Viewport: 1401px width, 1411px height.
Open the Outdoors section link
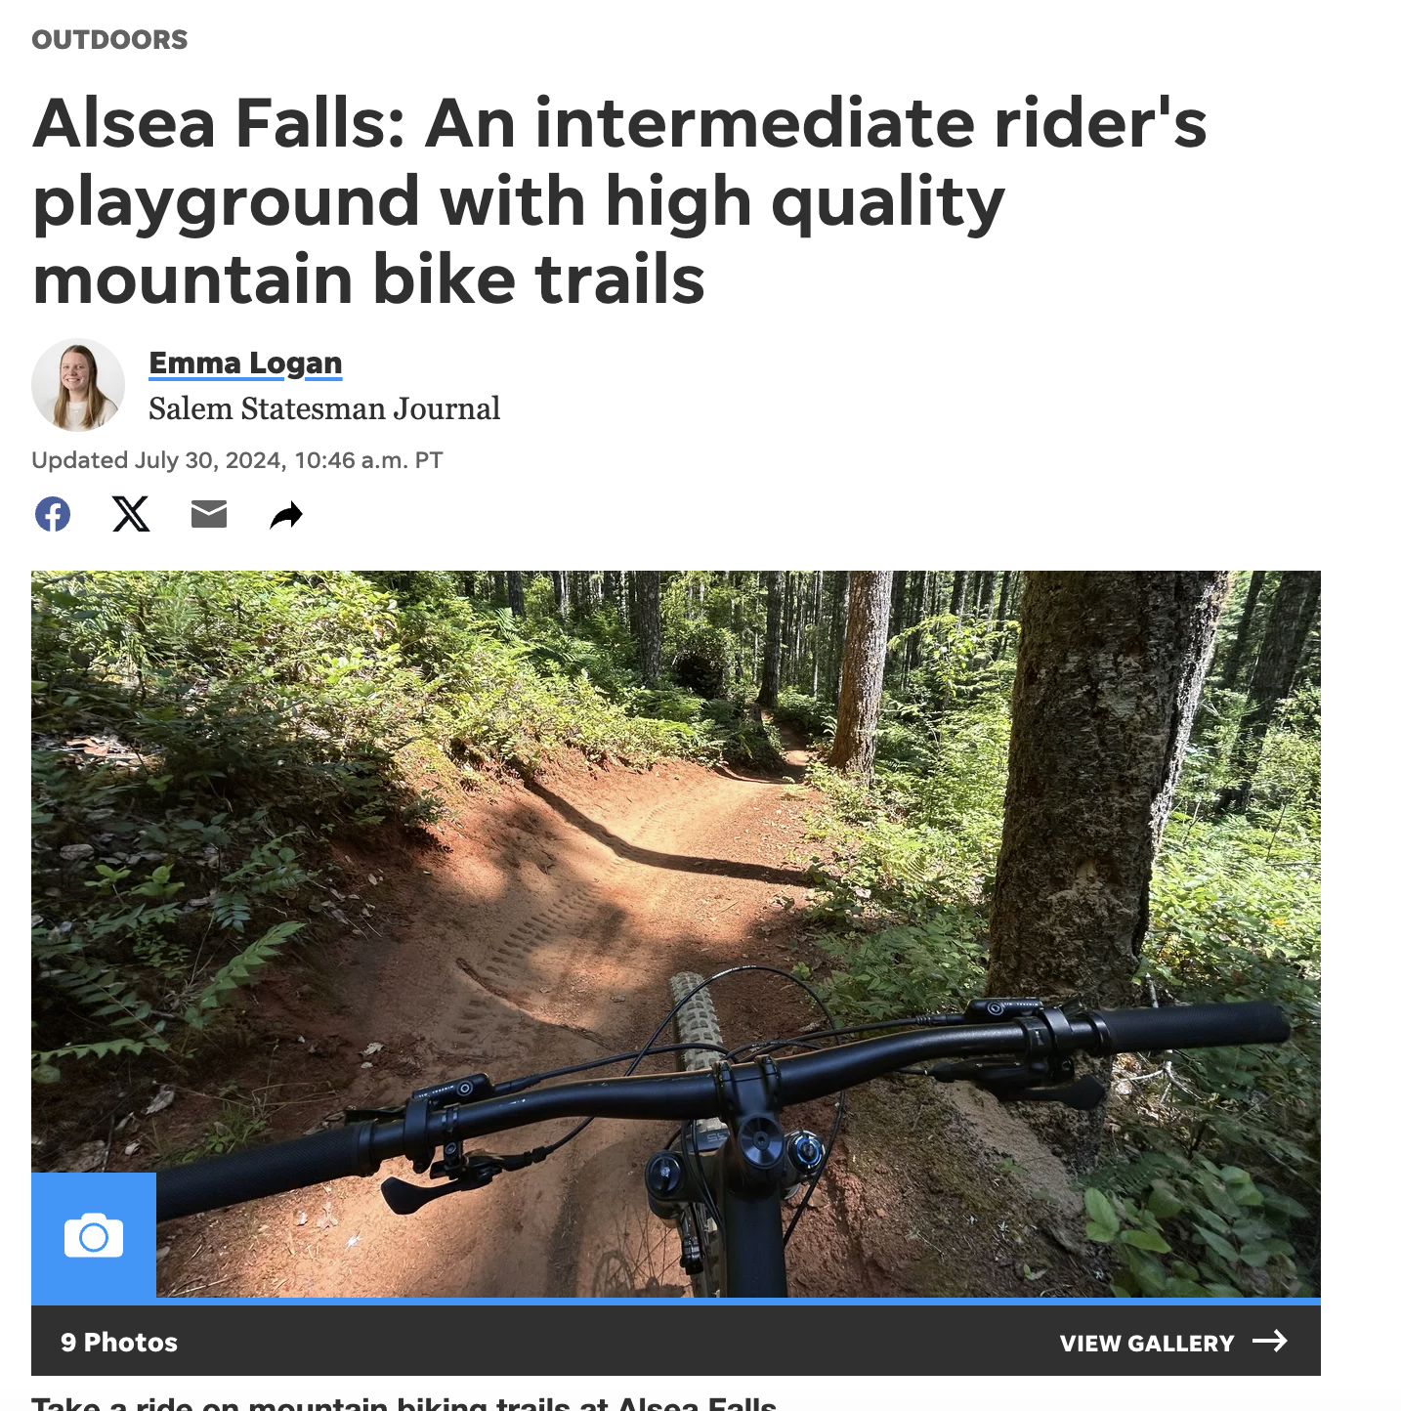coord(109,40)
